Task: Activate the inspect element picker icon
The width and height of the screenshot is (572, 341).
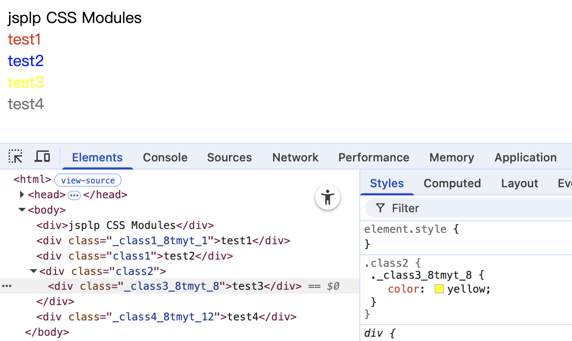Action: click(15, 157)
